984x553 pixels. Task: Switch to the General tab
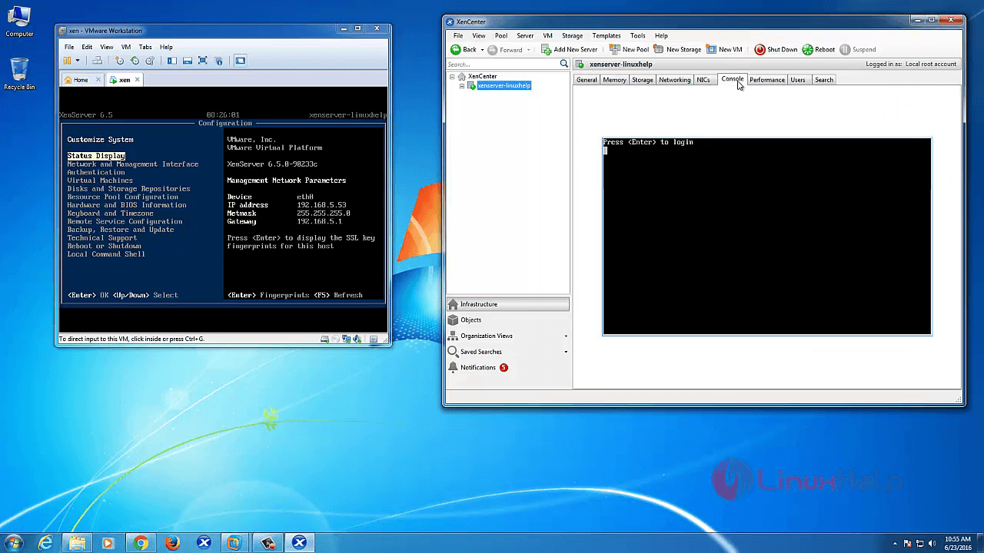point(587,80)
